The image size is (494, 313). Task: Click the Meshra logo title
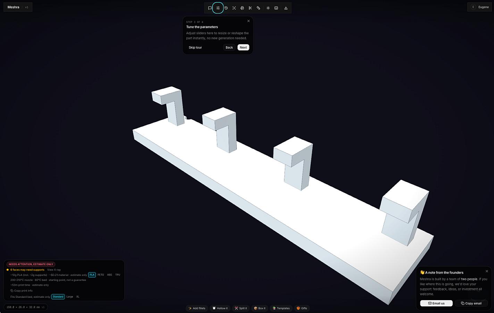coord(14,7)
